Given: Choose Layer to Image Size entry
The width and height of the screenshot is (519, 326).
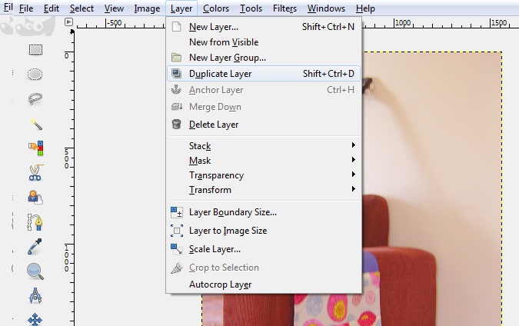Looking at the screenshot, I should pyautogui.click(x=264, y=231).
